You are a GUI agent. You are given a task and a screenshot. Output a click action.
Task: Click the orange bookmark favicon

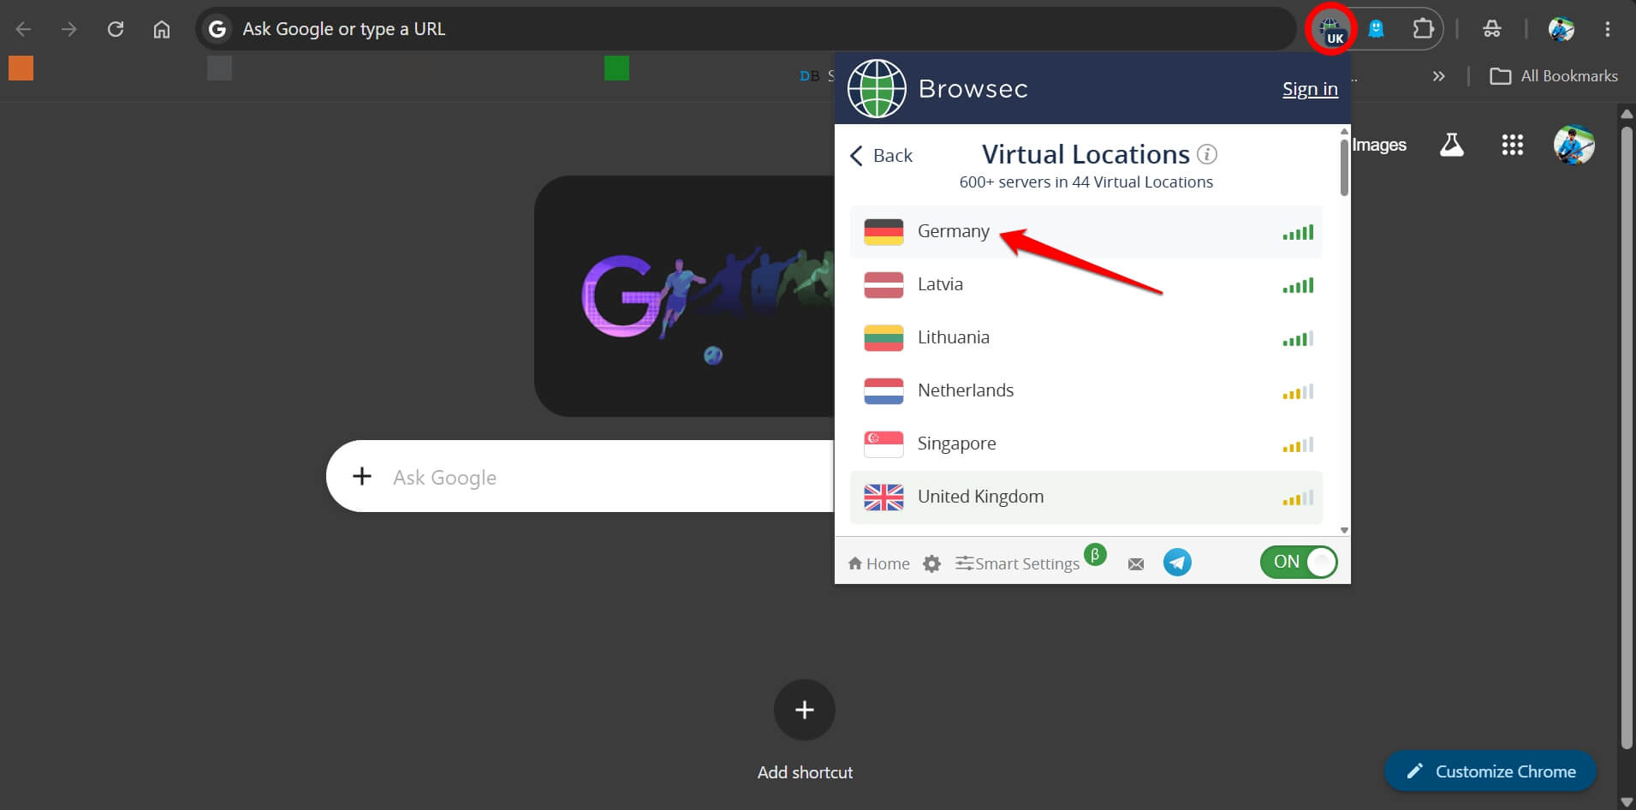click(x=21, y=68)
